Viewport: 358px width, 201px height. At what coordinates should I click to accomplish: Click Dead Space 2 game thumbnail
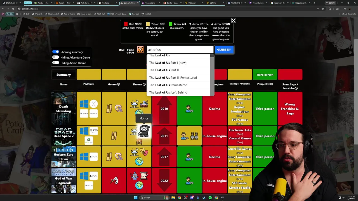click(x=63, y=136)
